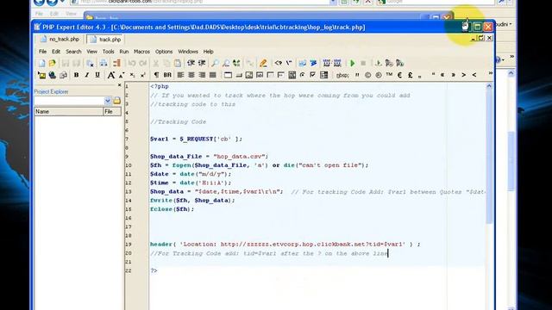This screenshot has height=310, width=552.
Task: Open the View menu
Action: click(x=92, y=52)
